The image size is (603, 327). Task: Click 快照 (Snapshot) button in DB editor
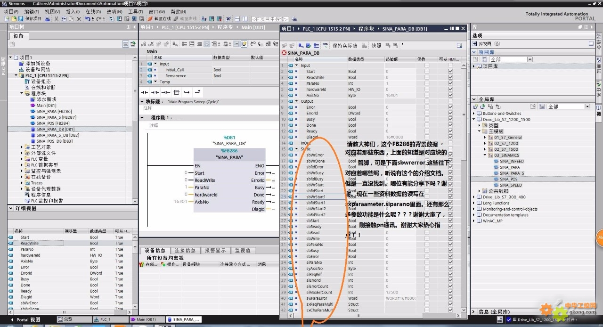[x=376, y=45]
